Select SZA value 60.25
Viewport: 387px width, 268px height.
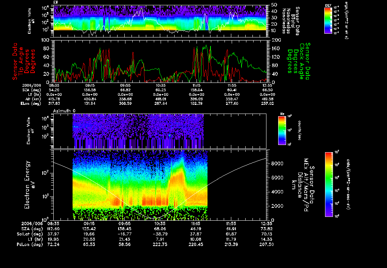(x=161, y=90)
